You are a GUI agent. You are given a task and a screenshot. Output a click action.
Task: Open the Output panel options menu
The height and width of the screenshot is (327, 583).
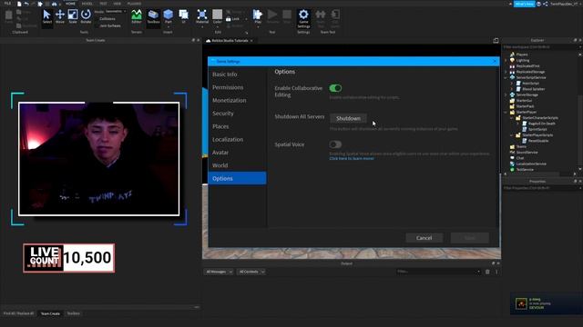coord(496,272)
